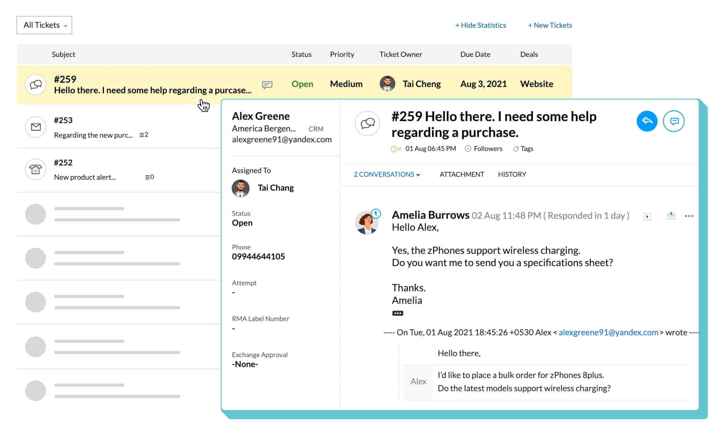
Task: Click the Priority column header
Action: [342, 54]
